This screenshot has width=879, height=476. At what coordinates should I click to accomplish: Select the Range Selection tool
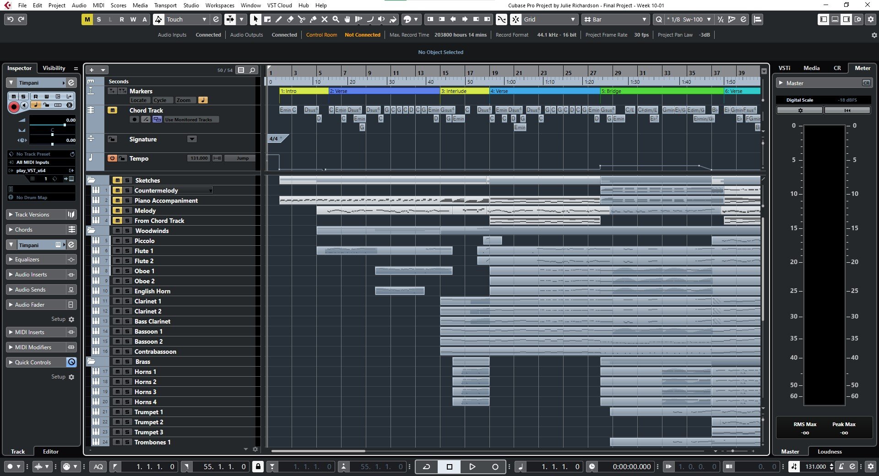pos(267,19)
